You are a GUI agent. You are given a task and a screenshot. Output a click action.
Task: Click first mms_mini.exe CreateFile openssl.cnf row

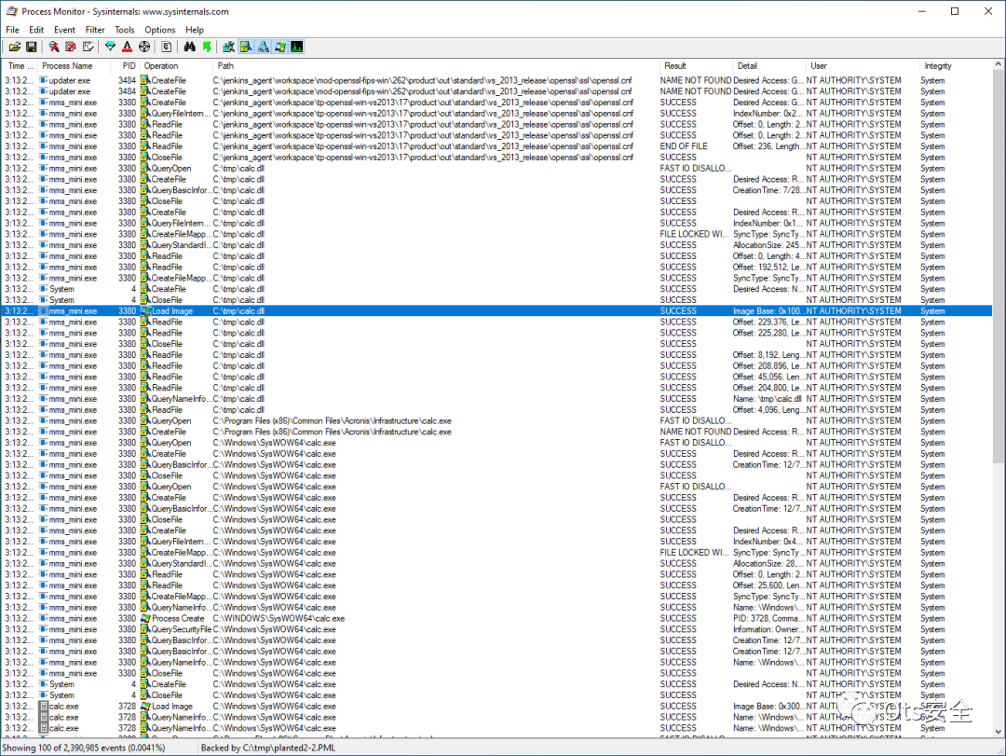coord(497,103)
